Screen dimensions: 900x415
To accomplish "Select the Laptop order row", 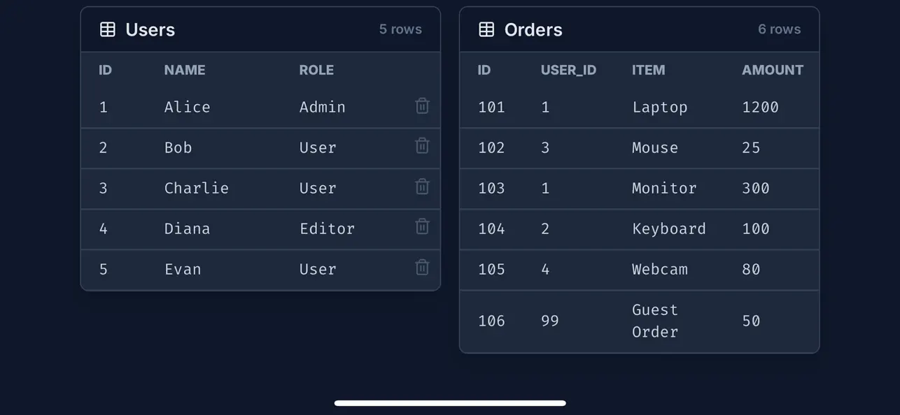I will click(638, 107).
